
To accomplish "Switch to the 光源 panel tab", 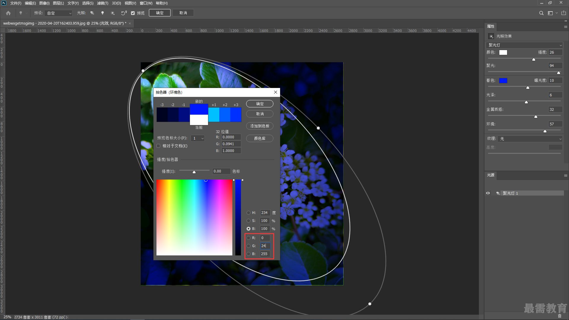I will click(x=491, y=175).
